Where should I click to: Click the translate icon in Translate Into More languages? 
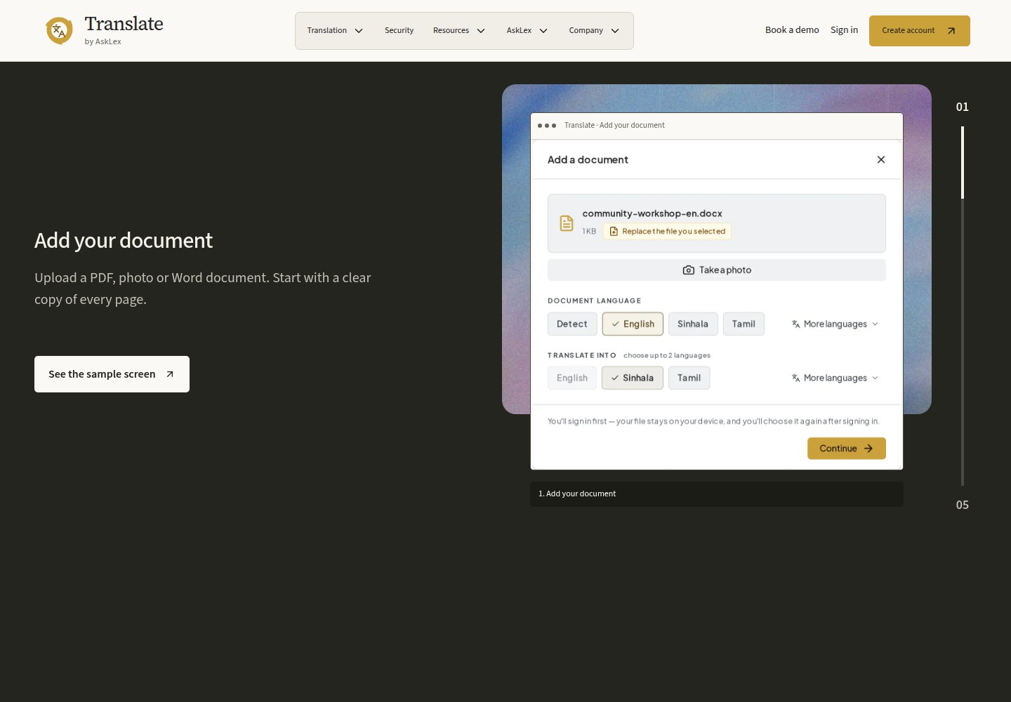(x=796, y=378)
